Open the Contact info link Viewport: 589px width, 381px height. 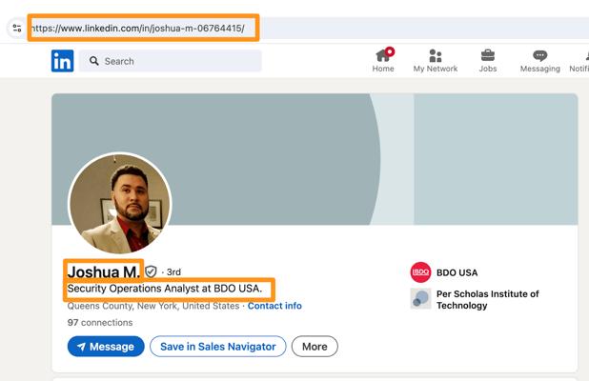pos(274,306)
